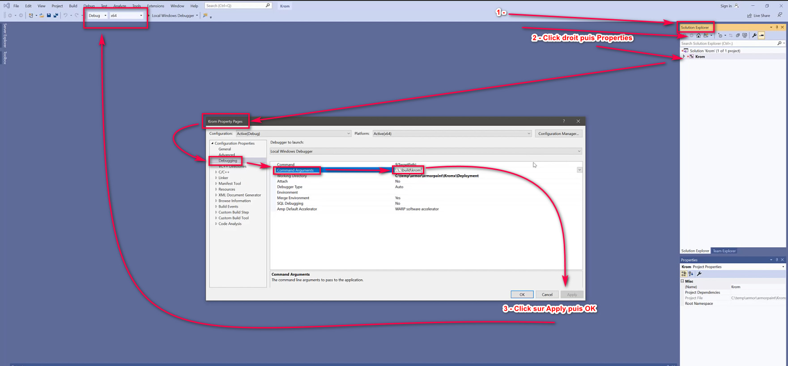Click the Undo arrow in the toolbar
Screen dimensions: 788x366
tap(65, 15)
